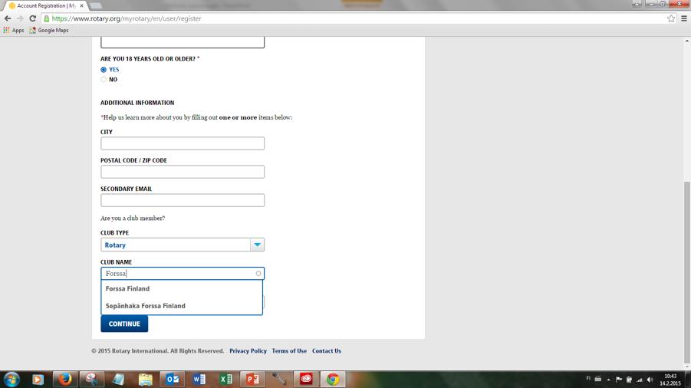
Task: Close the Account Registration tab
Action: coord(81,5)
